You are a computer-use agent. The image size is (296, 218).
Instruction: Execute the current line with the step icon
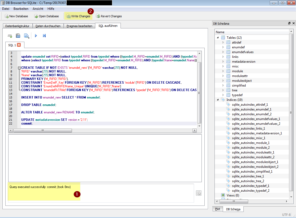coord(44,36)
